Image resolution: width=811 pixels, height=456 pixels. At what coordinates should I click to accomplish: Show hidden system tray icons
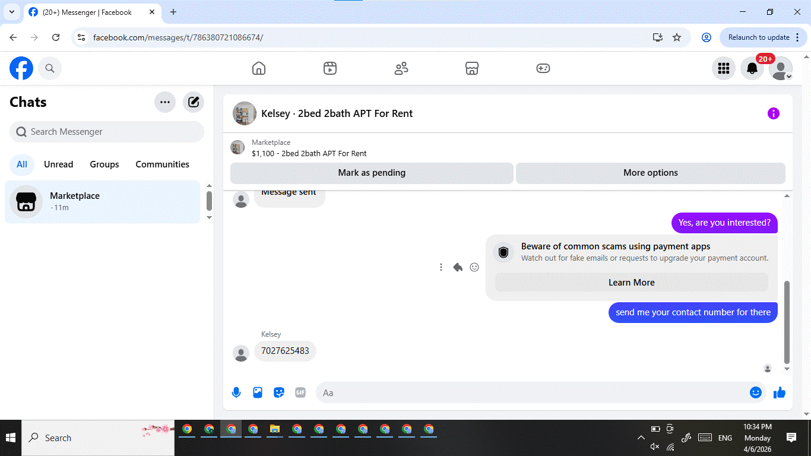coord(641,438)
